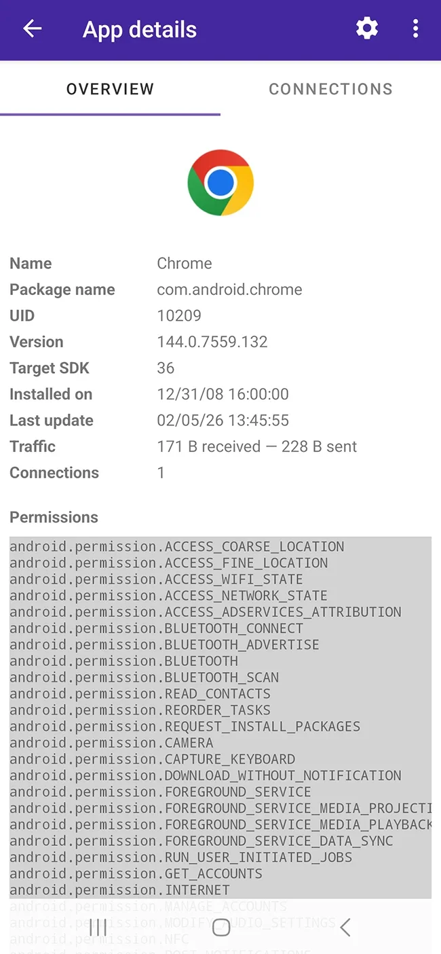The width and height of the screenshot is (441, 954).
Task: Switch to the Connections tab
Action: pos(330,89)
